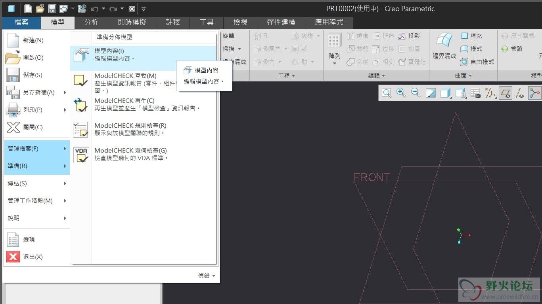The height and width of the screenshot is (304, 542).
Task: Open the 曲面 group dropdown
Action: coord(463,76)
